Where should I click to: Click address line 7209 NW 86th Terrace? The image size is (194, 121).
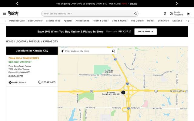19,69
